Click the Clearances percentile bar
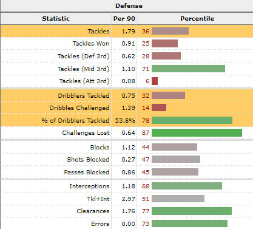Viewport: 253px width, 229px height. pyautogui.click(x=192, y=211)
